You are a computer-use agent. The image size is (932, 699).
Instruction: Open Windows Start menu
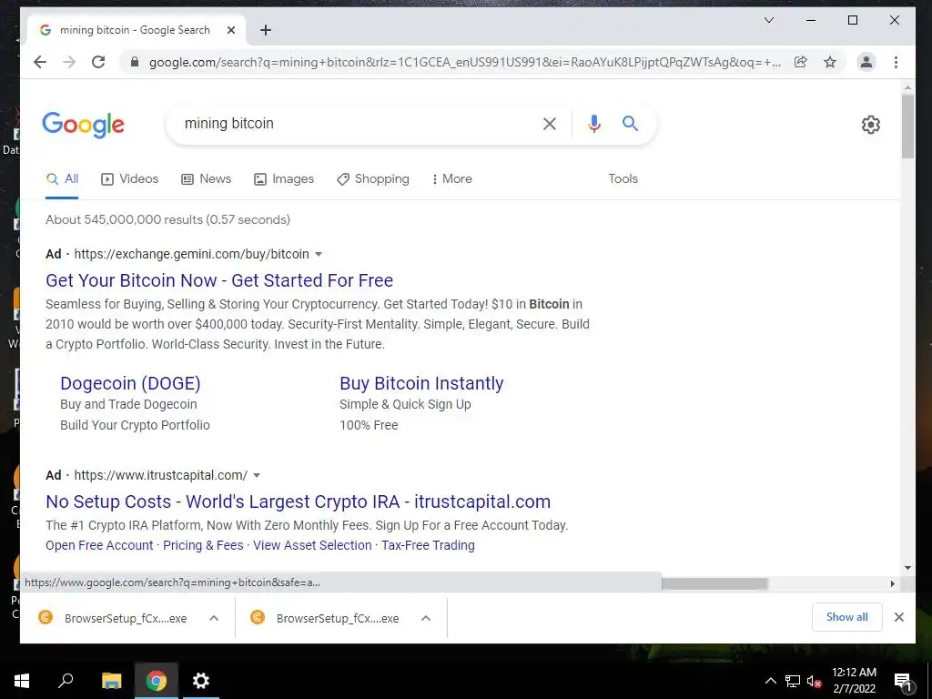click(22, 681)
